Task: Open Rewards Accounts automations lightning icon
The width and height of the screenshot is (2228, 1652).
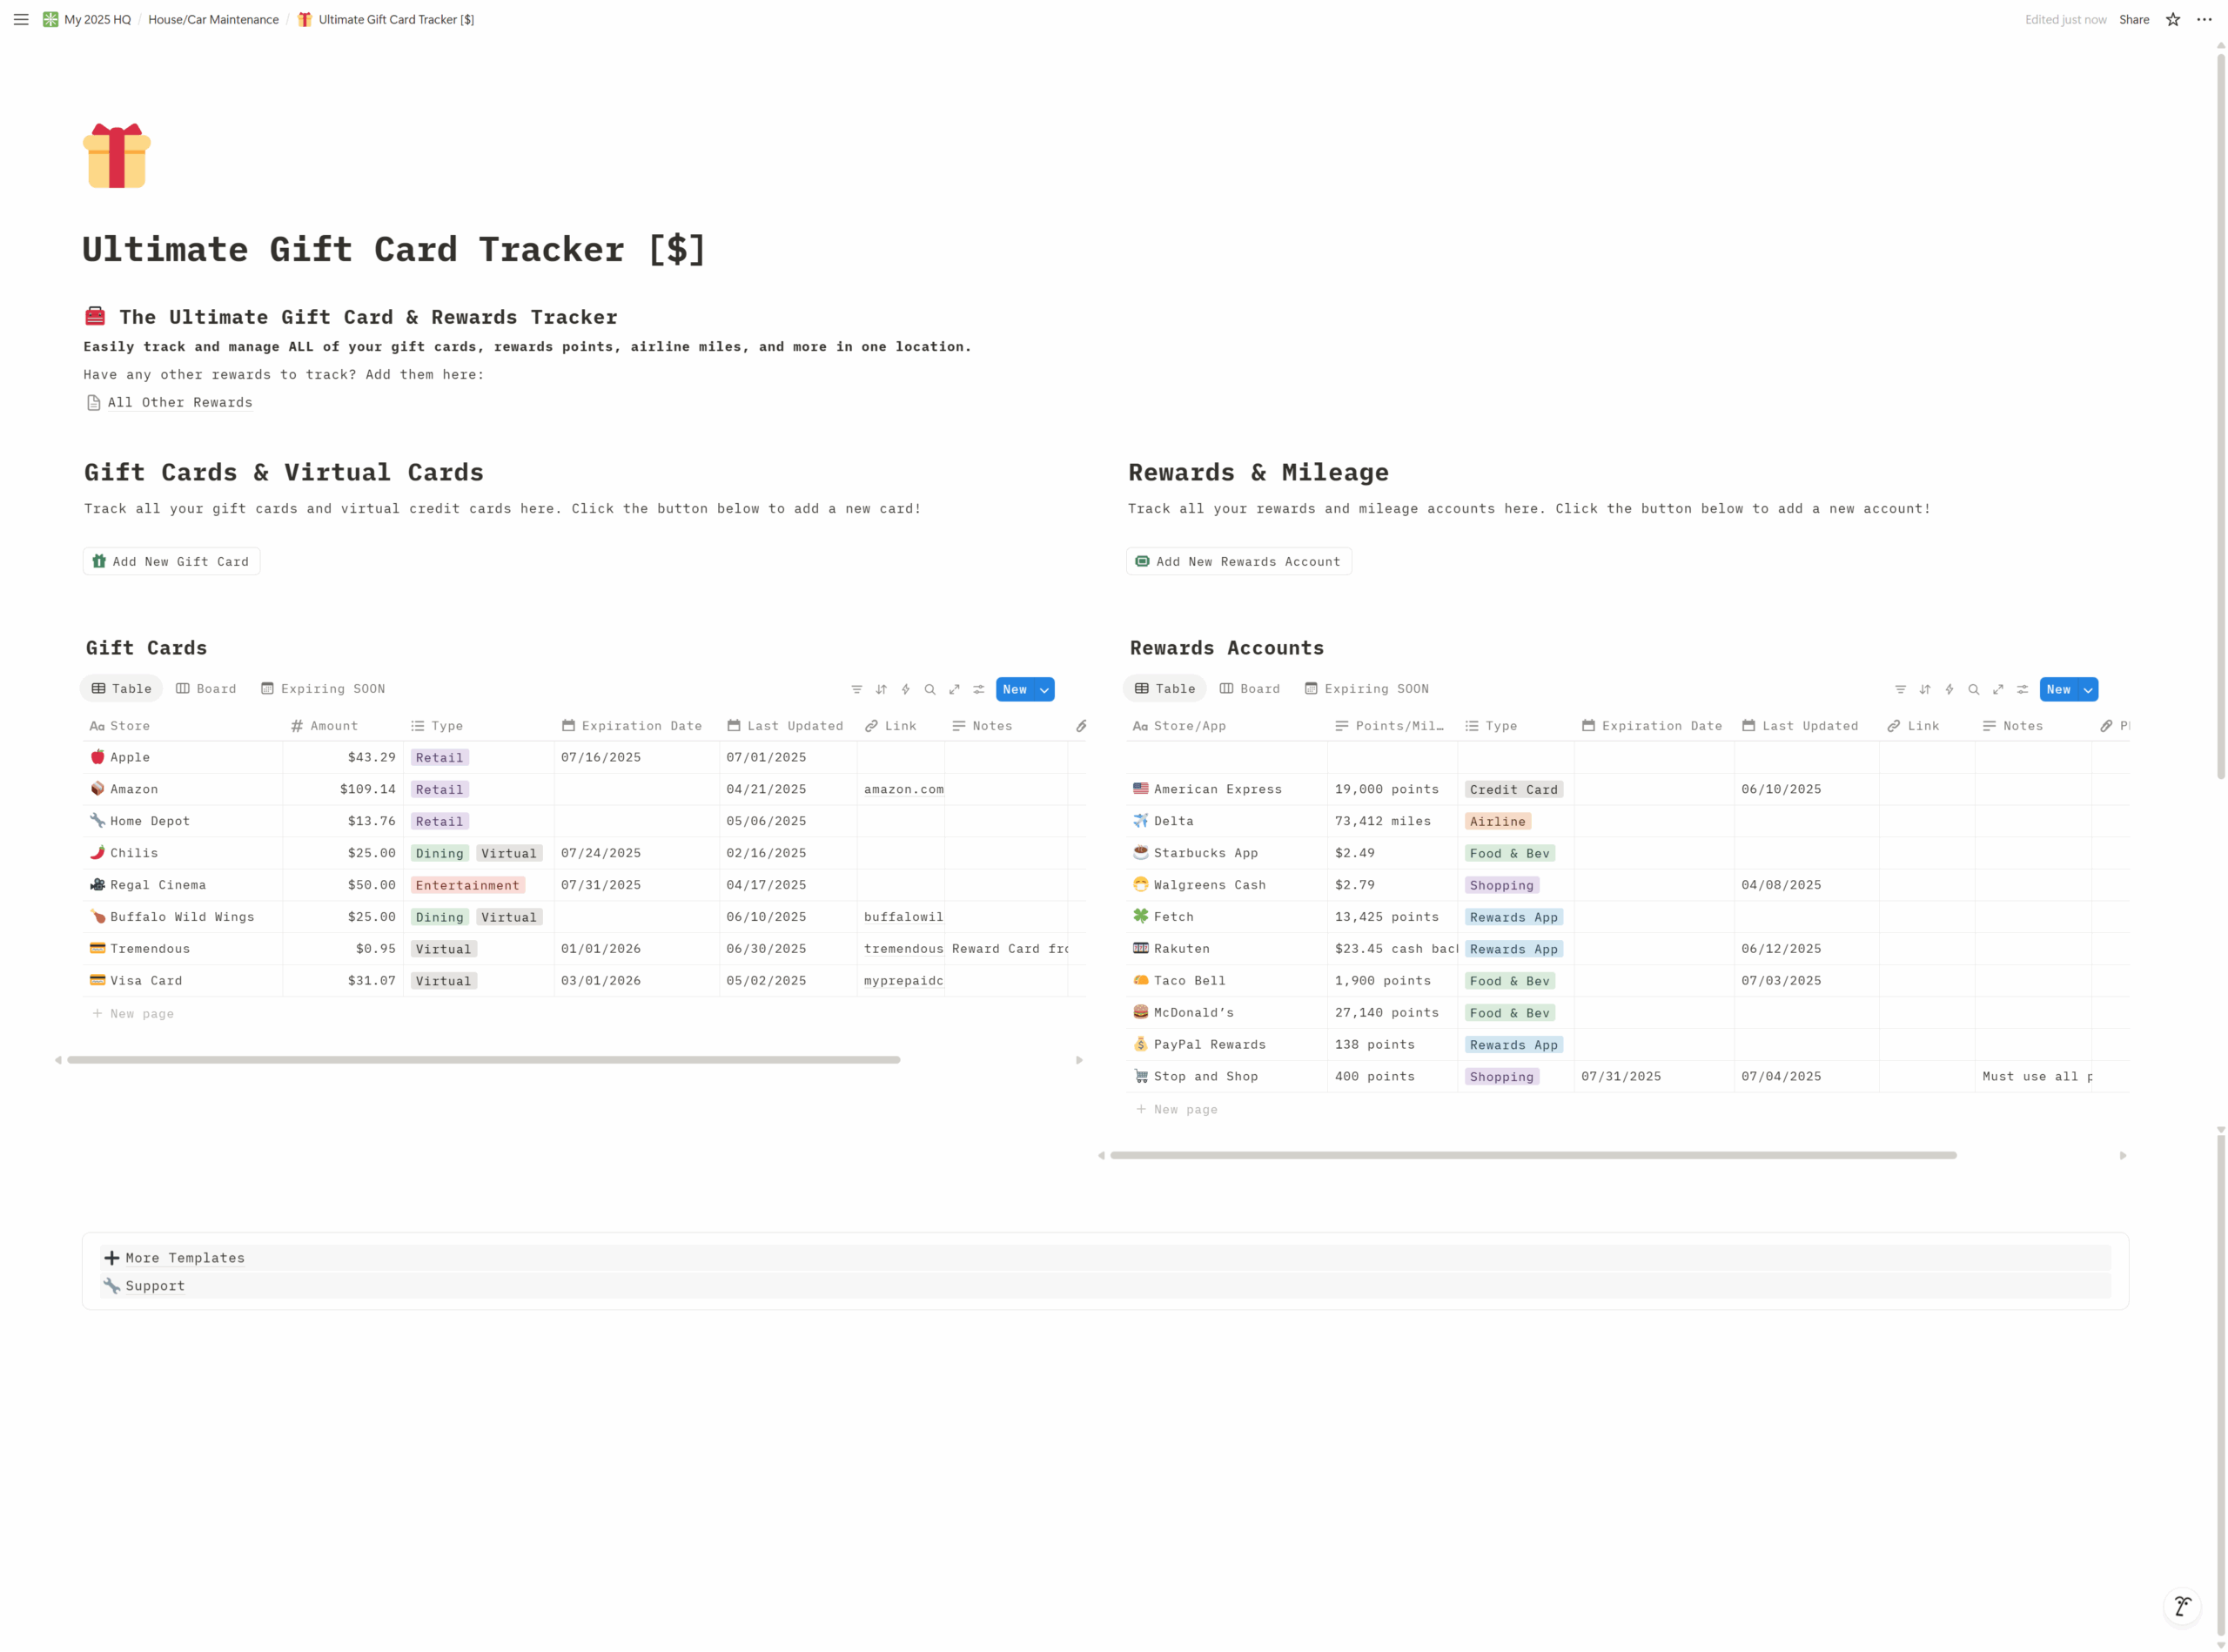Action: pyautogui.click(x=1949, y=689)
